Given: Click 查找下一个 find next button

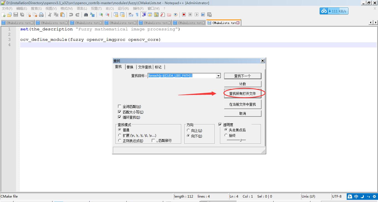Looking at the screenshot, I should click(x=243, y=76).
